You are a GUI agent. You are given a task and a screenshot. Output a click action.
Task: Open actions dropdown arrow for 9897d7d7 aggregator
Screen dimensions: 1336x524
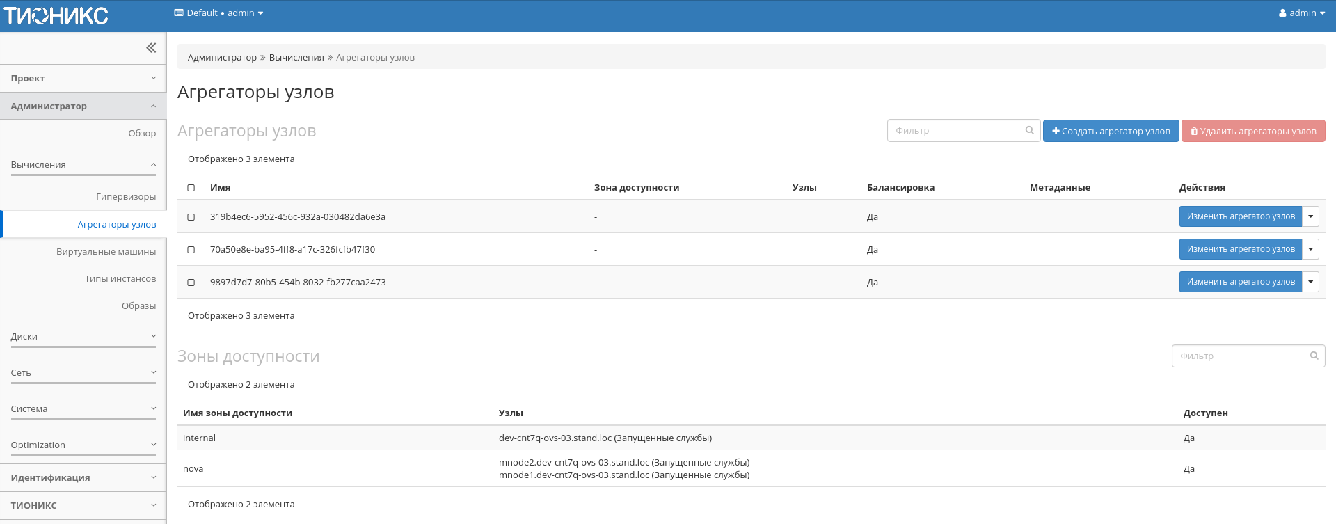coord(1310,282)
